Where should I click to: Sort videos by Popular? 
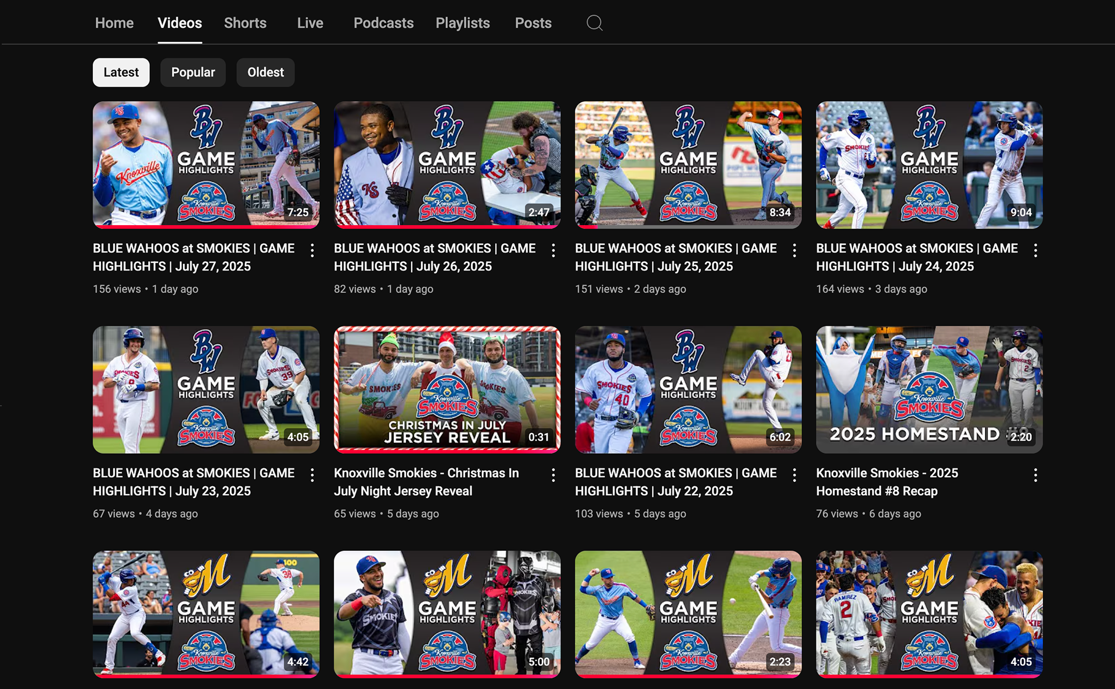193,73
